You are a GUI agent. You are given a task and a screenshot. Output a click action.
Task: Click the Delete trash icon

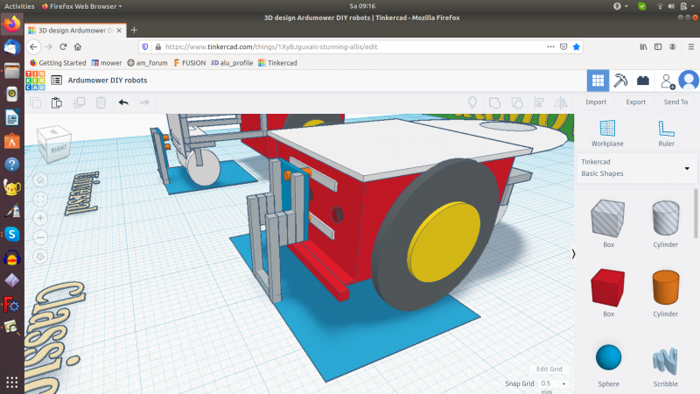101,102
